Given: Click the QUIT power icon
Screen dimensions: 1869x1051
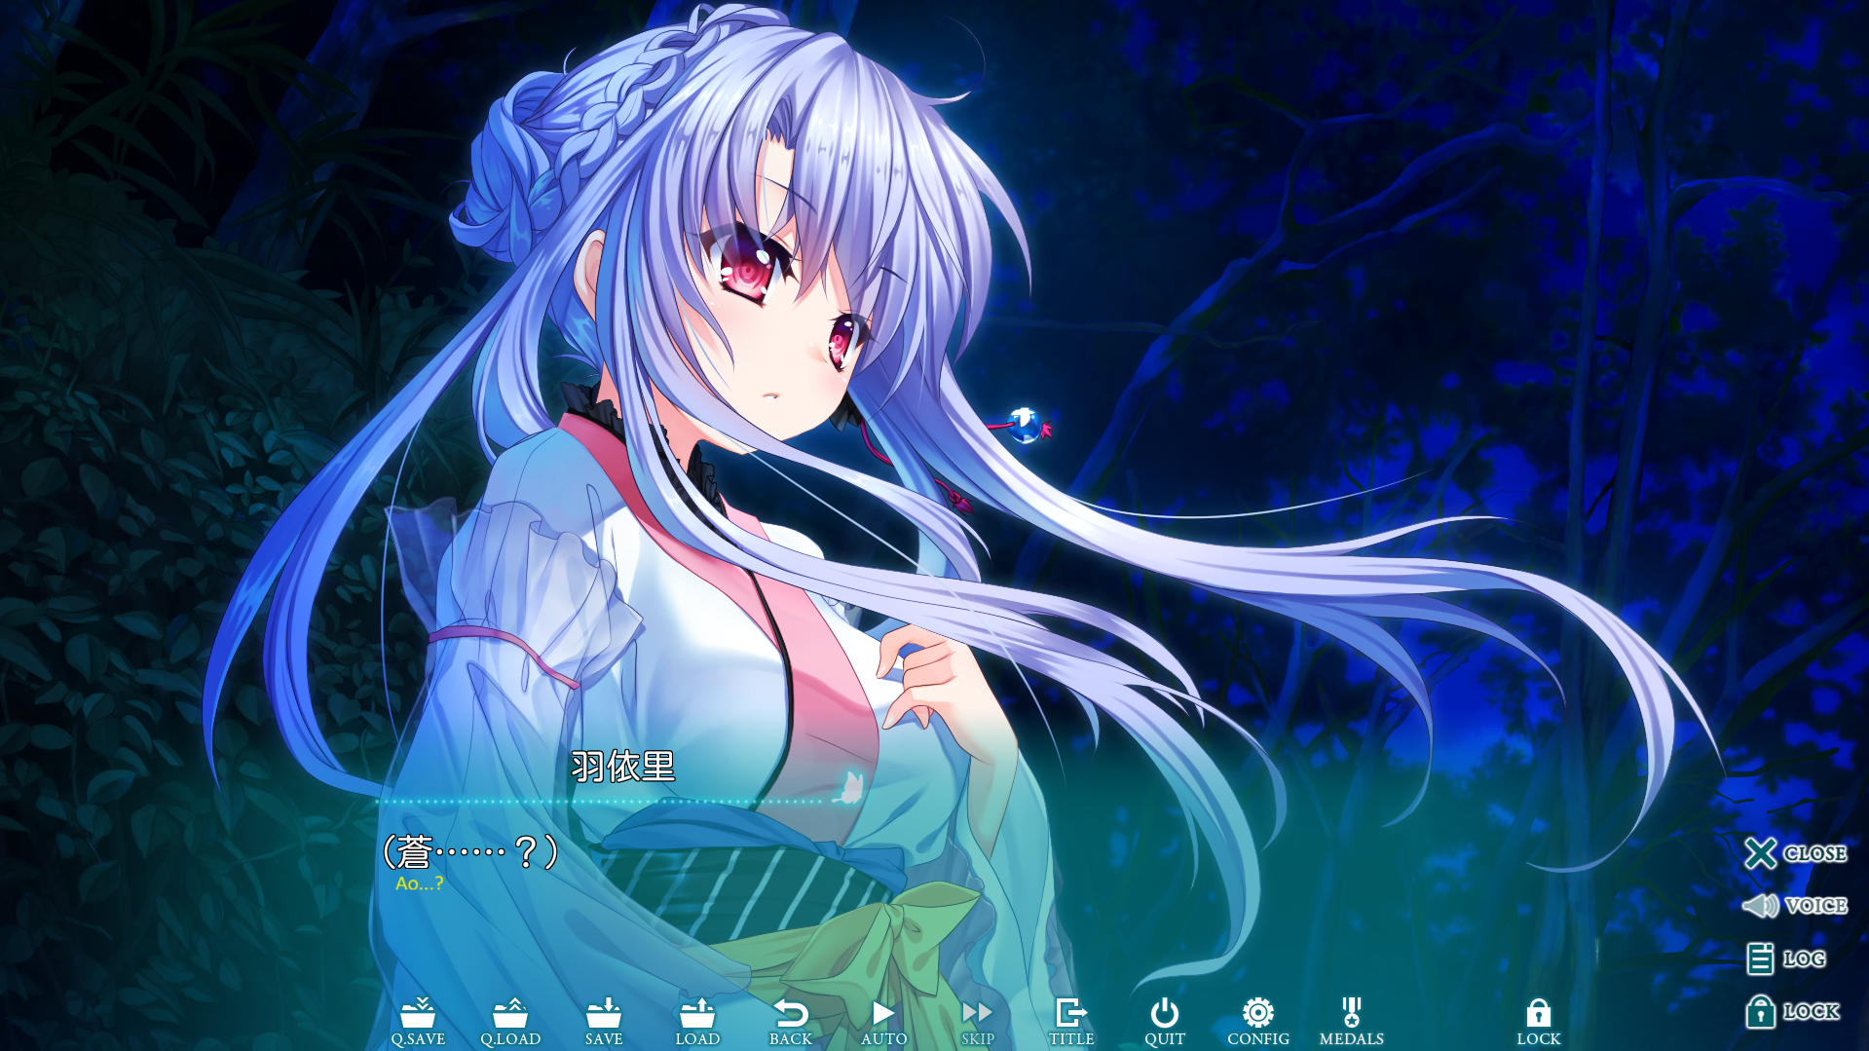Looking at the screenshot, I should tap(1165, 1022).
